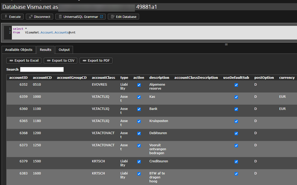297x185 pixels.
Task: Toggle active checkbox for Vooruit ontvangen bedragen
Action: click(x=139, y=145)
